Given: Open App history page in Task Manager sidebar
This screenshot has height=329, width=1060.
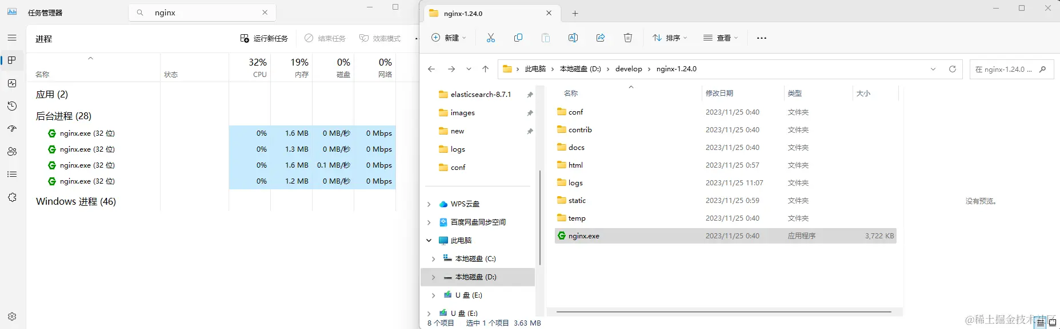Looking at the screenshot, I should (12, 106).
